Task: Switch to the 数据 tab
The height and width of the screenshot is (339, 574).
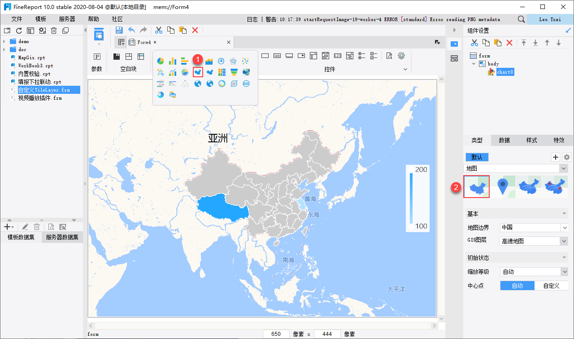Action: (x=504, y=140)
